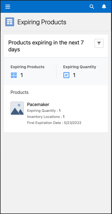The width and height of the screenshot is (112, 214).
Task: Click the Inventory Locations line
Action: (x=46, y=117)
